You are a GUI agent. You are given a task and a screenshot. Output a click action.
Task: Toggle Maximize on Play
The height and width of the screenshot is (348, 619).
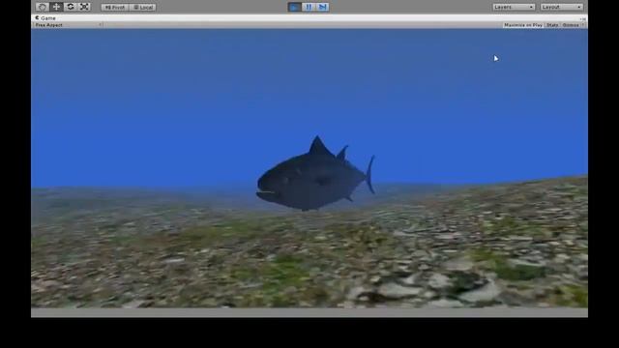tap(523, 25)
